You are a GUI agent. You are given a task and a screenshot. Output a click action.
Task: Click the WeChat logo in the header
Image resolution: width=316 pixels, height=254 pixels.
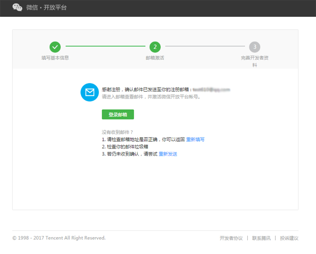click(x=17, y=8)
